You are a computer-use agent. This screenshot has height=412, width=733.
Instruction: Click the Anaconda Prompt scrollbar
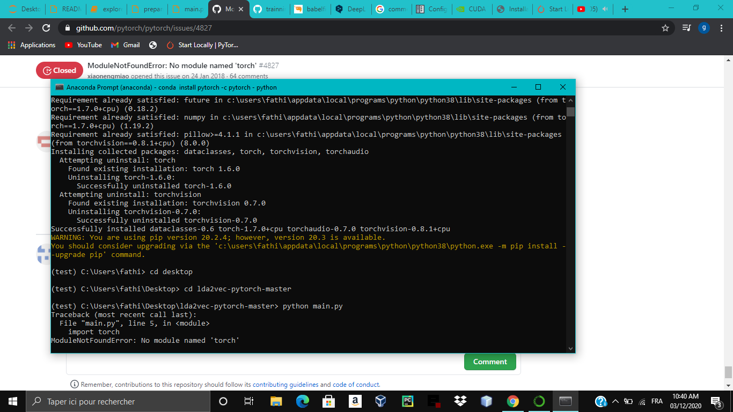coord(570,112)
